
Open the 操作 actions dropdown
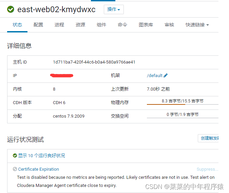114,9
